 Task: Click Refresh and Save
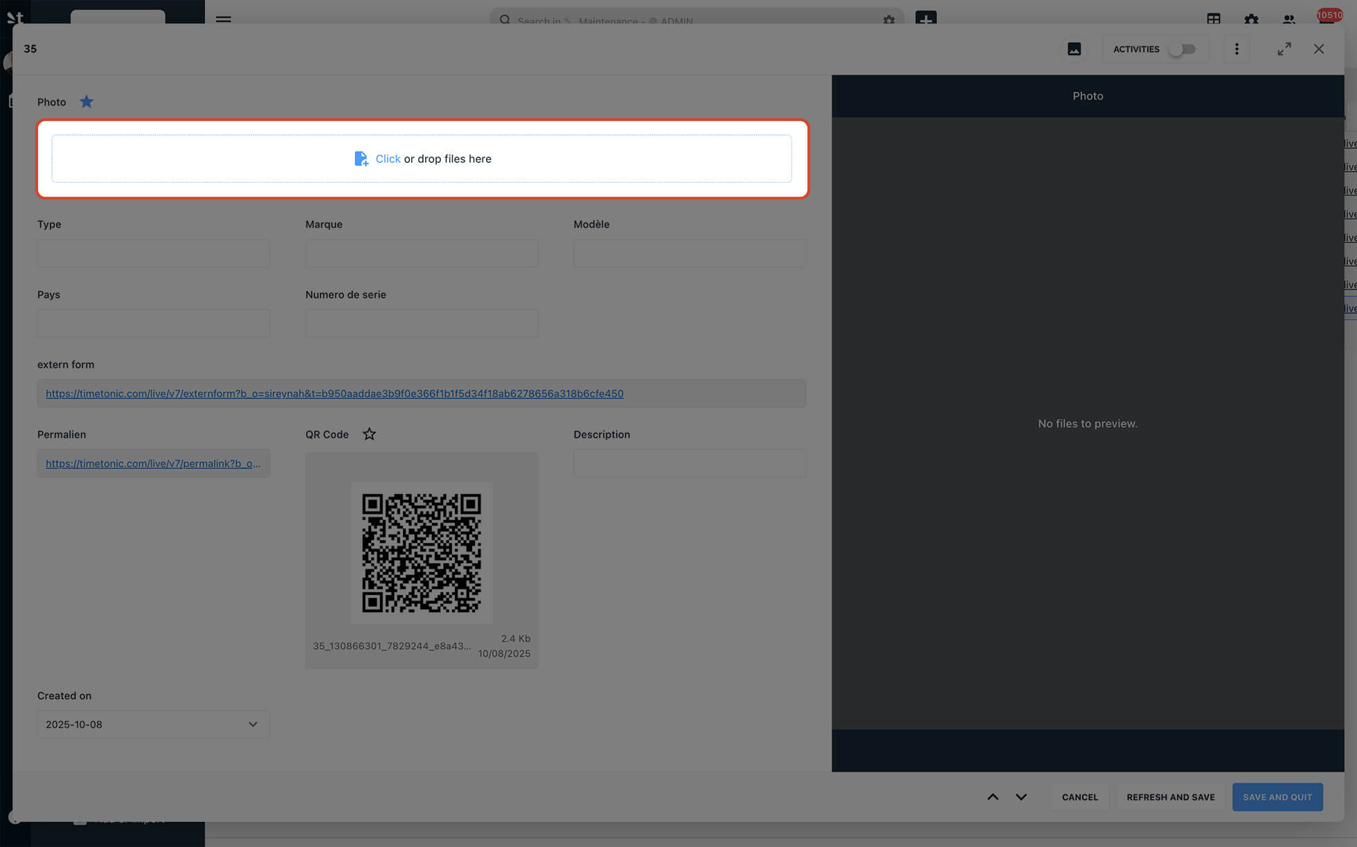[1170, 797]
